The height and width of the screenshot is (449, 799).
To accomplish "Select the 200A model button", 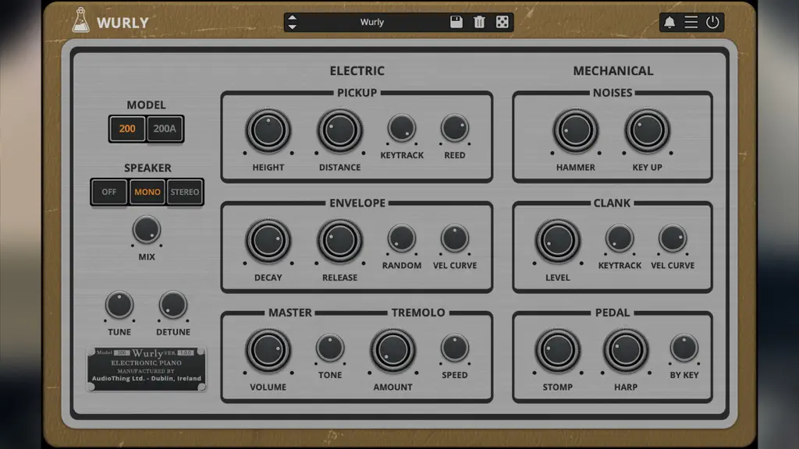I will pyautogui.click(x=165, y=129).
